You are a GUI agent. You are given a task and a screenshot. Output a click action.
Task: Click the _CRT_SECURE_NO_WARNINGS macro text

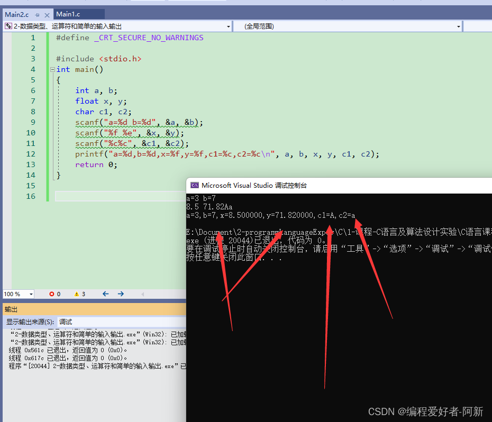click(x=149, y=38)
